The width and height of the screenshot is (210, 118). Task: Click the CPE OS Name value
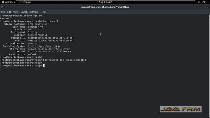point(49,49)
